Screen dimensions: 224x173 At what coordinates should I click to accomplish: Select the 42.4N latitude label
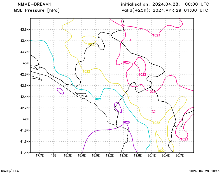pyautogui.click(x=24, y=97)
